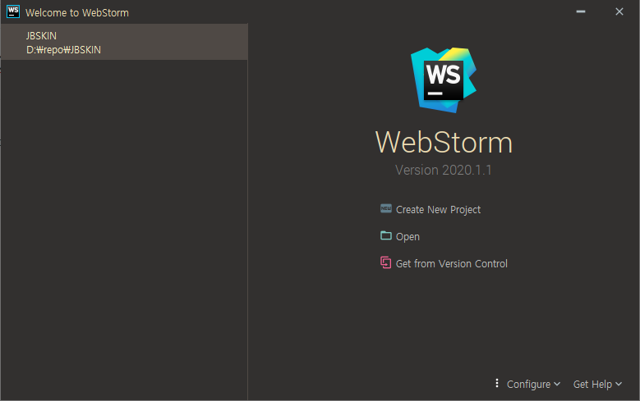Image resolution: width=640 pixels, height=401 pixels.
Task: Click Get from Version Control text
Action: (x=451, y=264)
